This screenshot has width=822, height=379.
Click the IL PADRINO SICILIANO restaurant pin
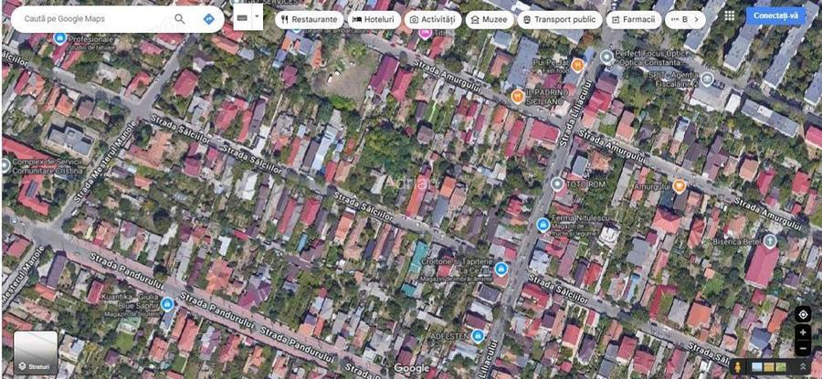pyautogui.click(x=517, y=96)
